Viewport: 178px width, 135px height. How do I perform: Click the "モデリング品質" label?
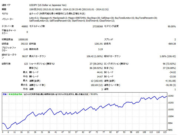(111, 26)
